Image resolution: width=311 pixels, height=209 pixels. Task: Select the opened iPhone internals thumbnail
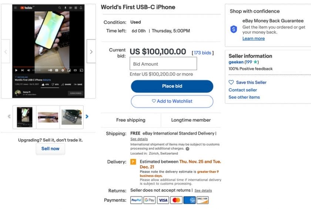point(71,117)
